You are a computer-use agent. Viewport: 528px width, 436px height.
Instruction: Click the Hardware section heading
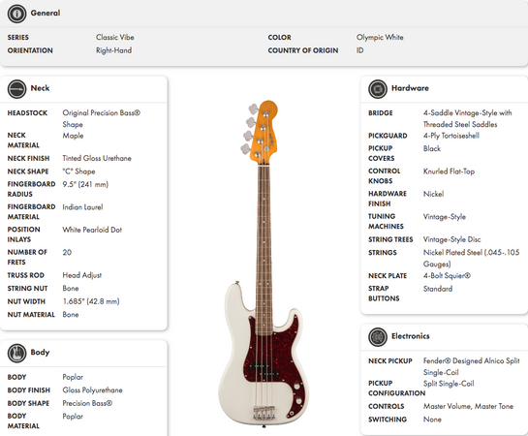(x=410, y=88)
